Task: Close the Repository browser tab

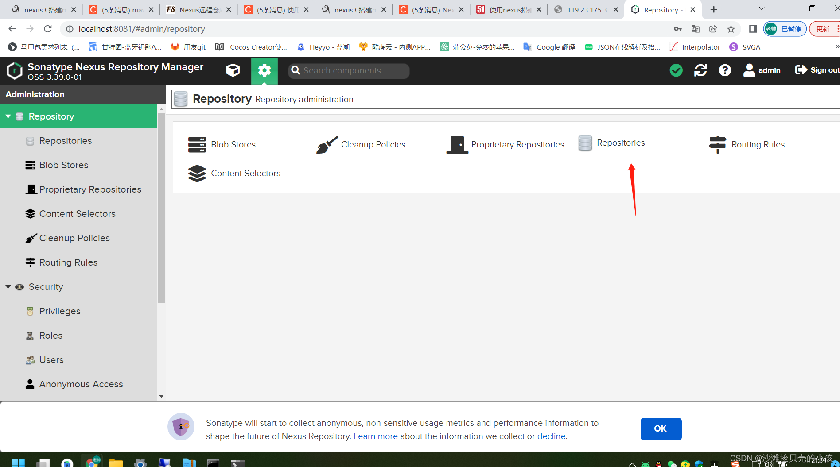Action: tap(693, 10)
